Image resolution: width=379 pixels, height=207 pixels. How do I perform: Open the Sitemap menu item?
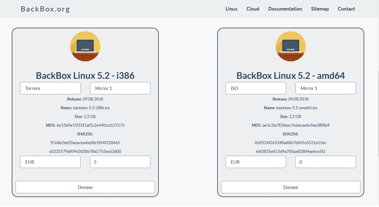[320, 9]
